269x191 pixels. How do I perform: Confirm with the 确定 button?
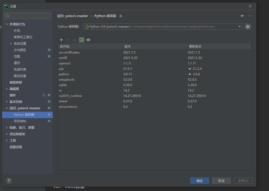pos(199,181)
